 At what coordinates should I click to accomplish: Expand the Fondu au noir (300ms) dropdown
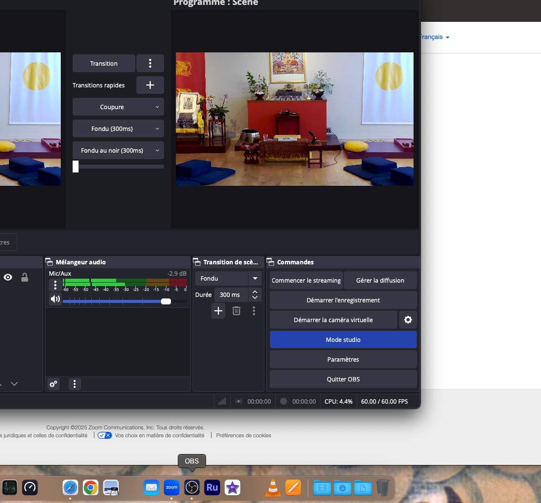point(118,150)
